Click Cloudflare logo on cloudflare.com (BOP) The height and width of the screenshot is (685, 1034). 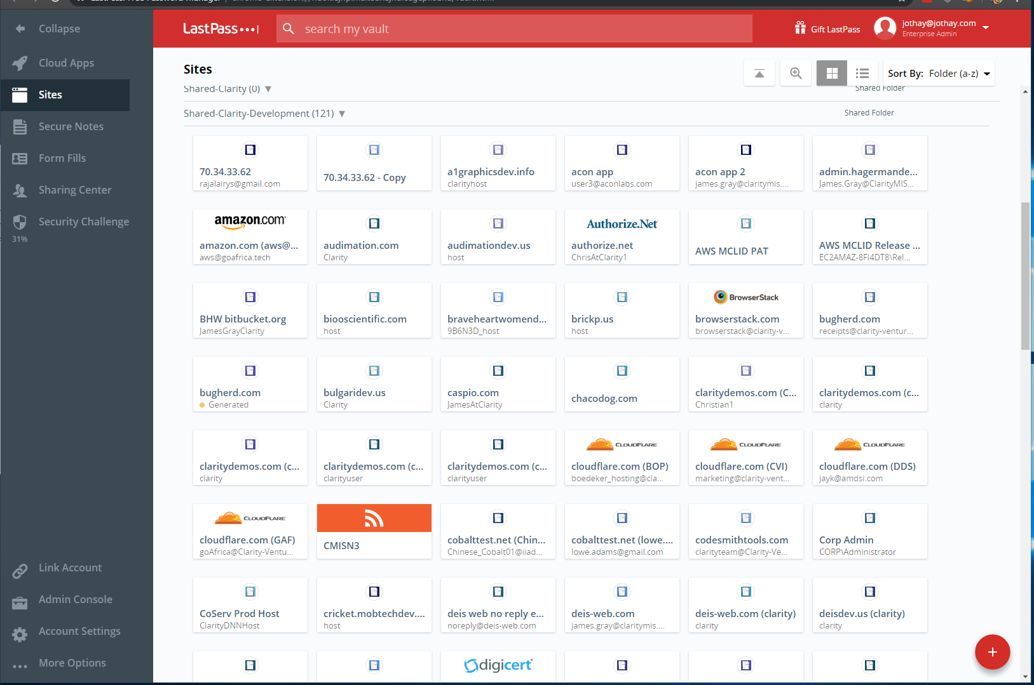point(622,444)
